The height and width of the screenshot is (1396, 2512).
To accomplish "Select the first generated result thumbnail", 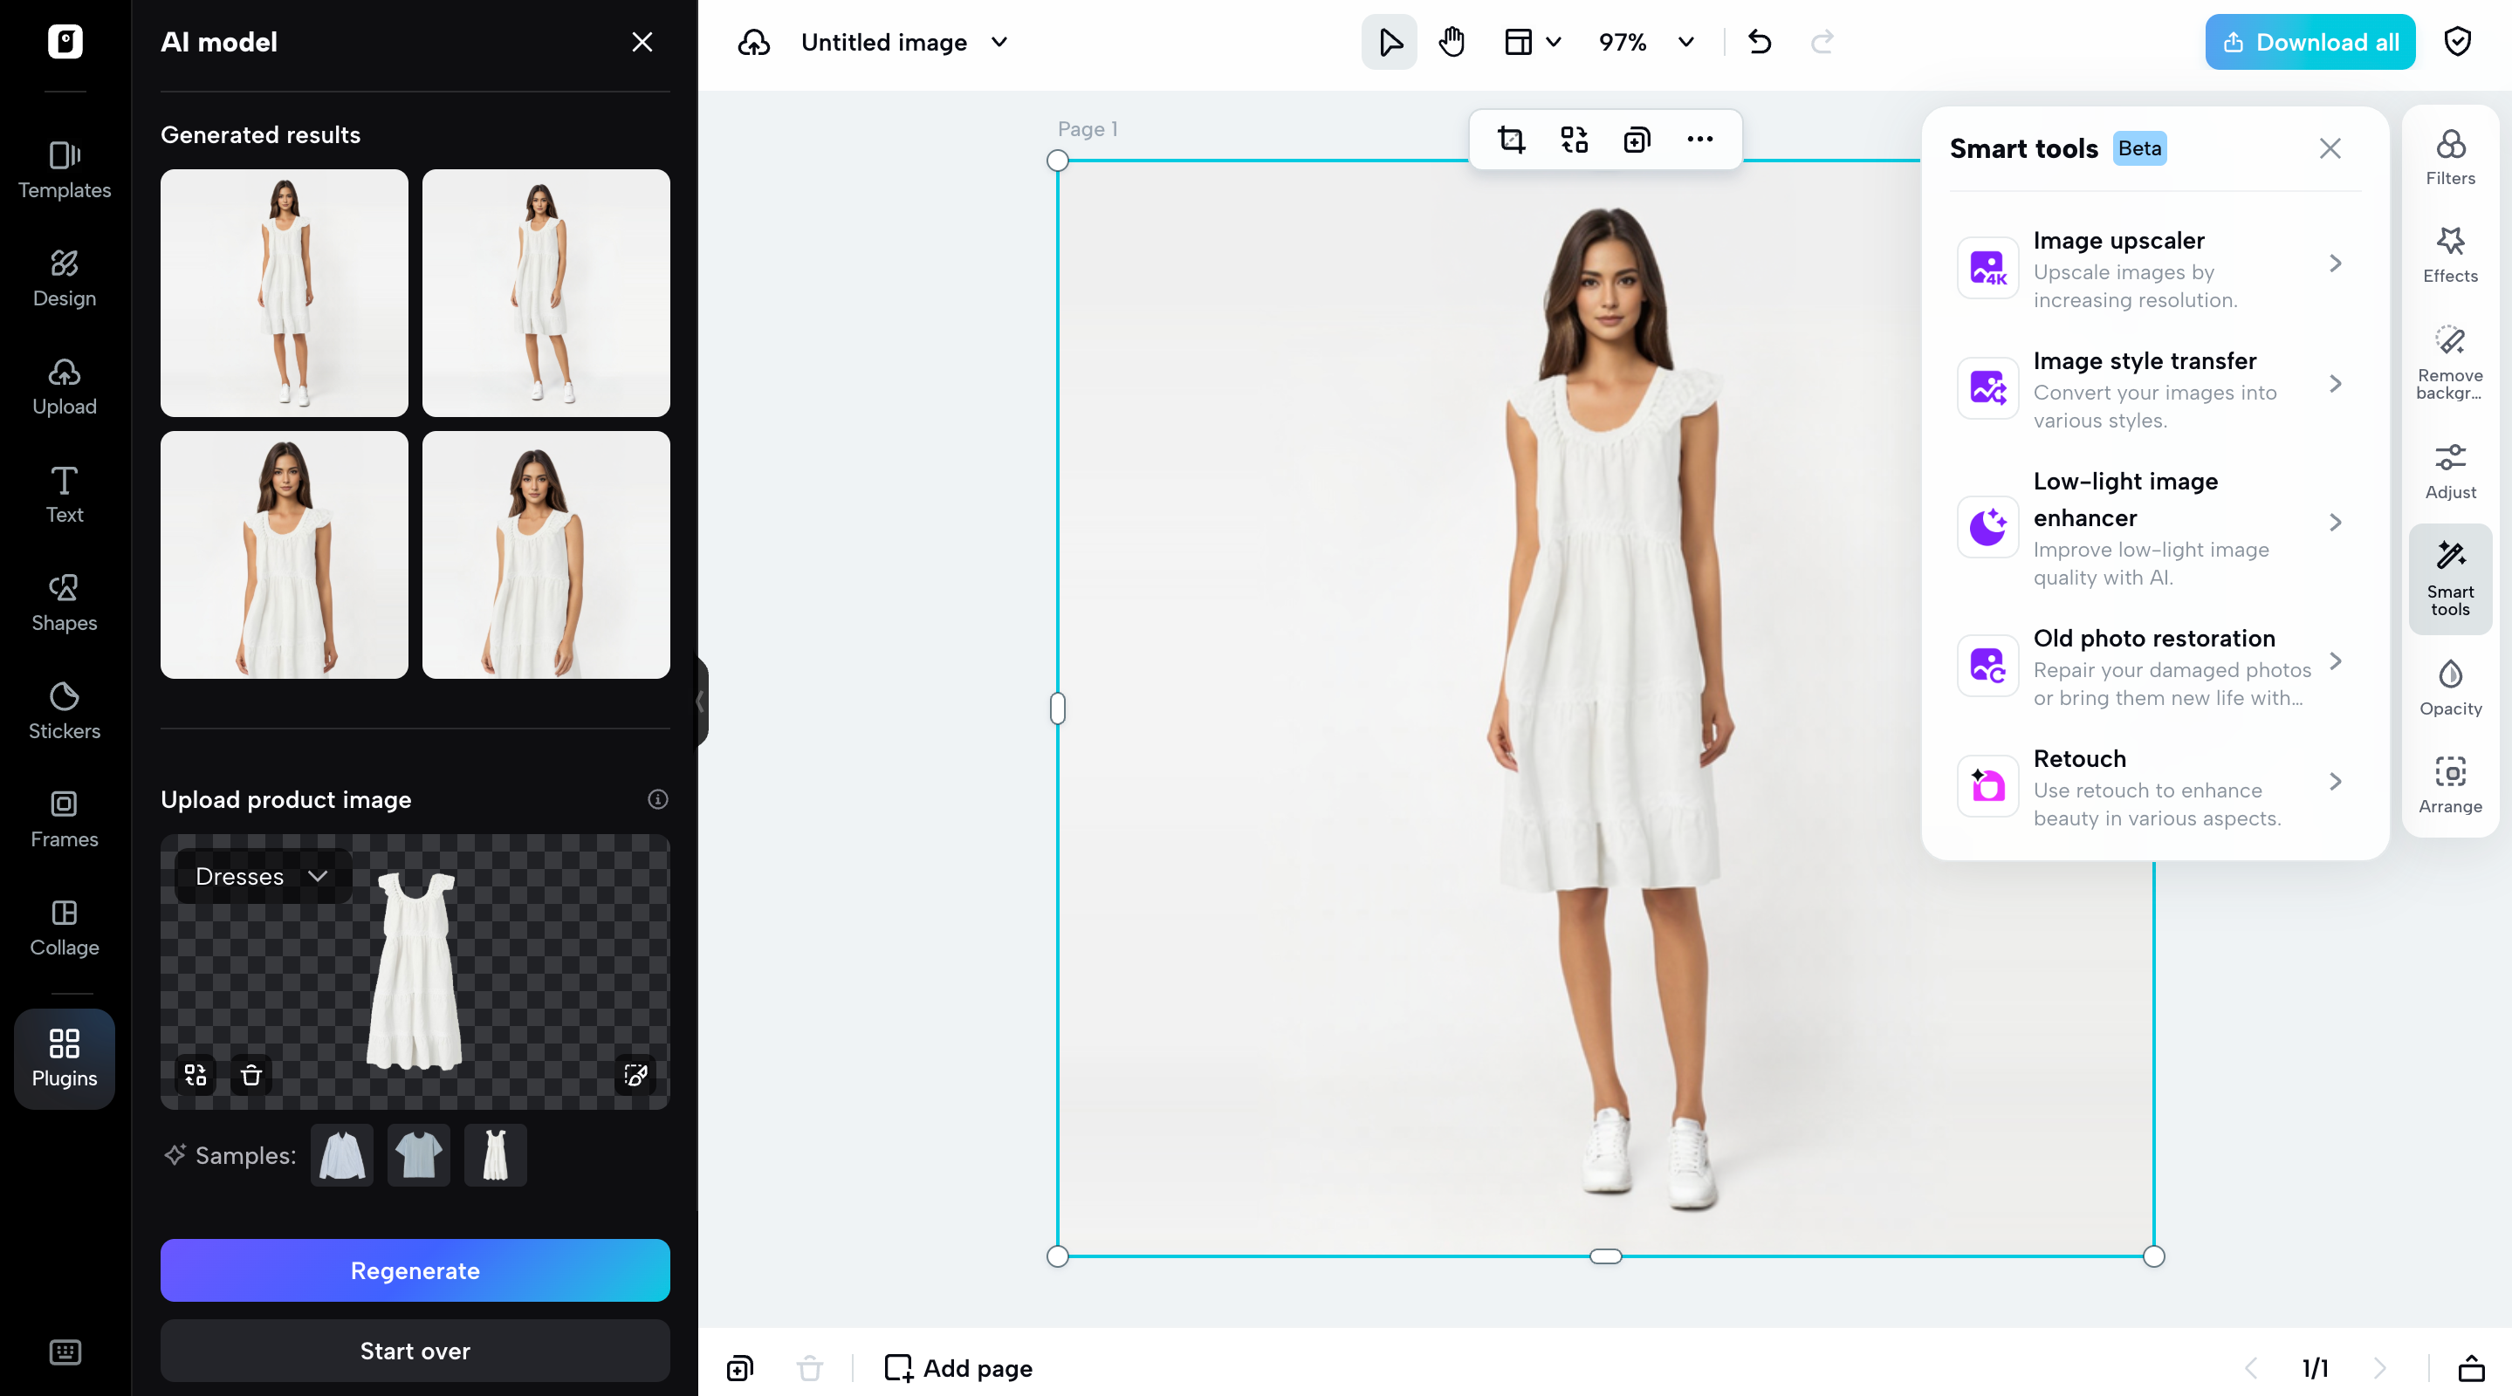I will click(x=284, y=292).
